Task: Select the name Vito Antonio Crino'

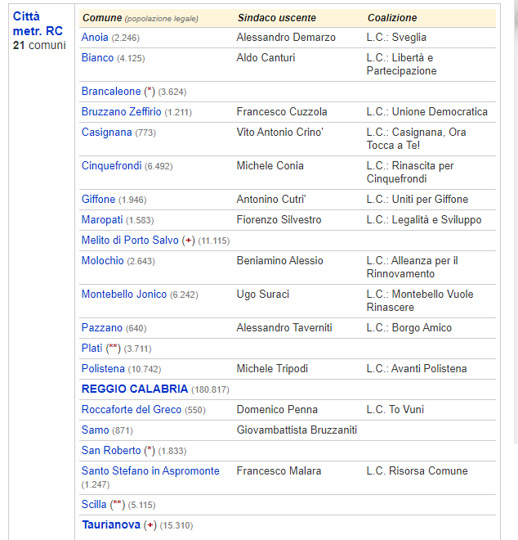Action: coord(280,133)
